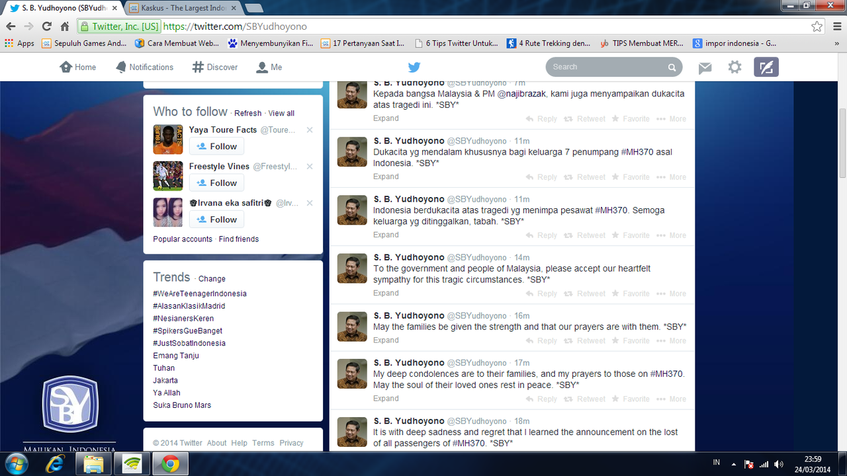Bookmark this page with the star icon
Viewport: 847px width, 476px height.
[817, 26]
